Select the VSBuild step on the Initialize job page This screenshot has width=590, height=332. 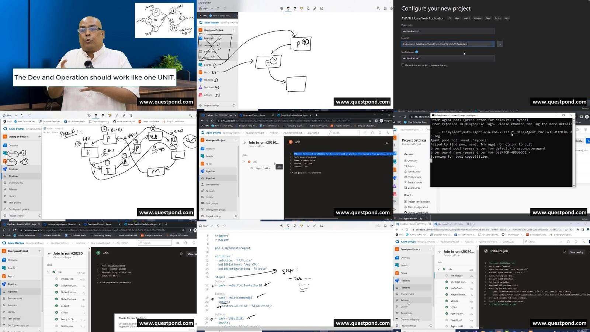[x=454, y=301]
